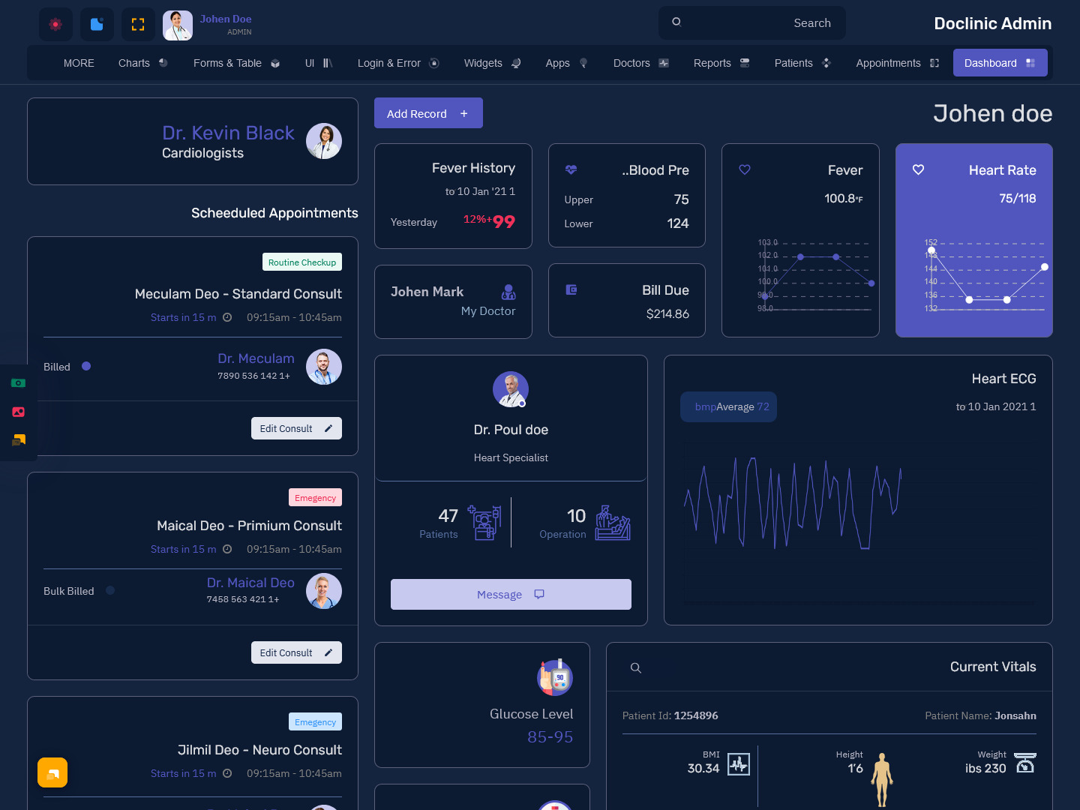Screen dimensions: 1080x810
Task: Toggle the heart icon on the Fever card
Action: tap(744, 169)
